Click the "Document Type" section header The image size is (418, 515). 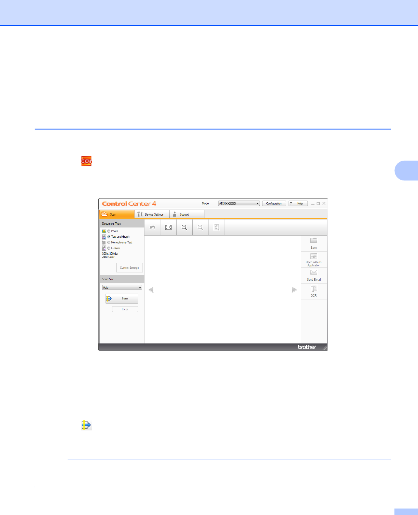(x=122, y=224)
